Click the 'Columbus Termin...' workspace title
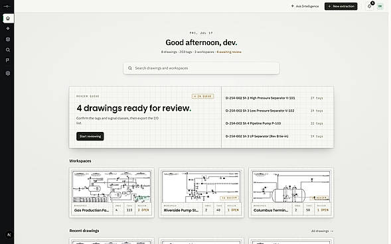The height and width of the screenshot is (244, 391). click(271, 210)
